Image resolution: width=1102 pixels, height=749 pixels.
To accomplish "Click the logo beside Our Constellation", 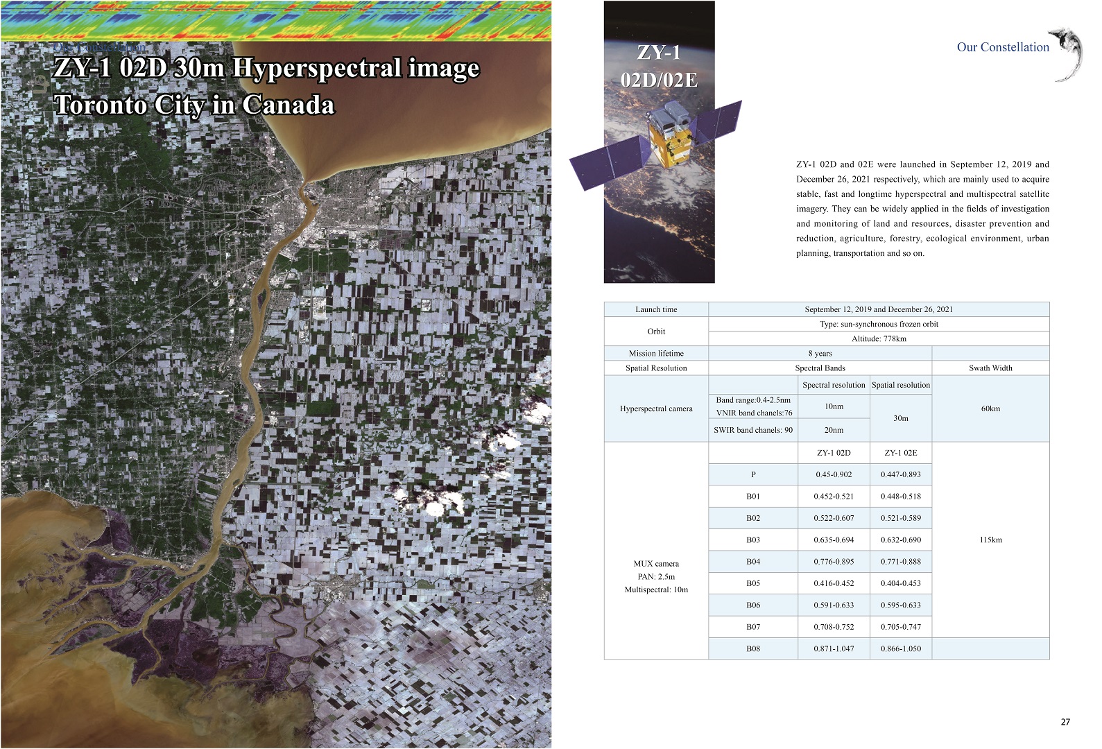I will 1068,54.
